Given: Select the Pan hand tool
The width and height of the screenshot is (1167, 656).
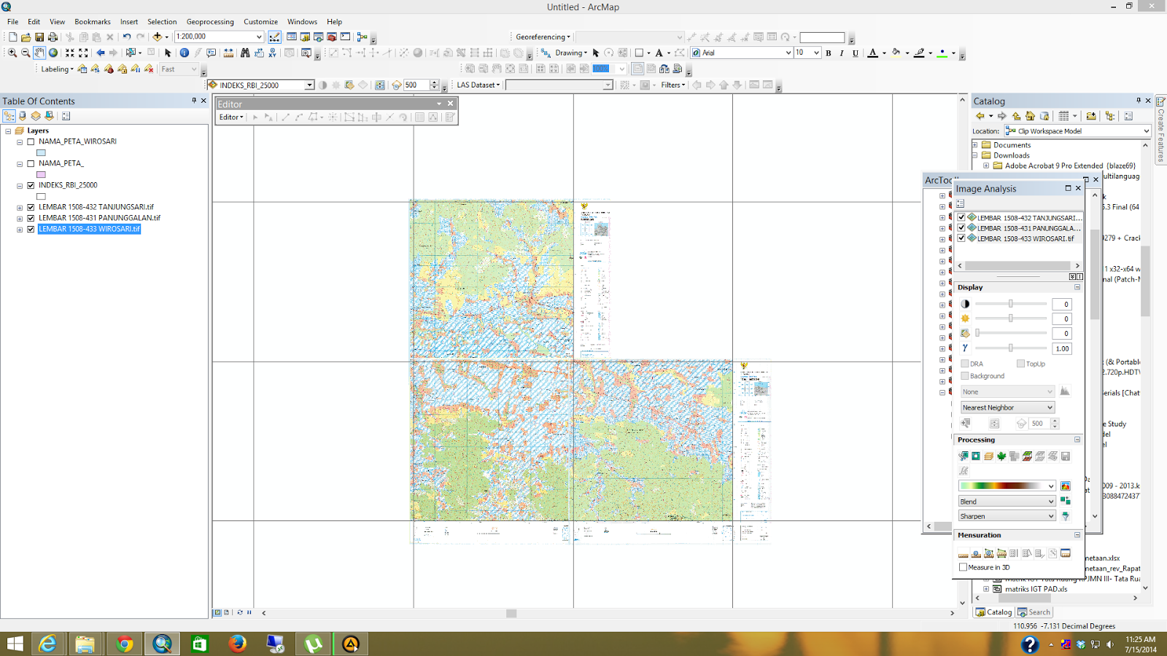Looking at the screenshot, I should point(39,52).
